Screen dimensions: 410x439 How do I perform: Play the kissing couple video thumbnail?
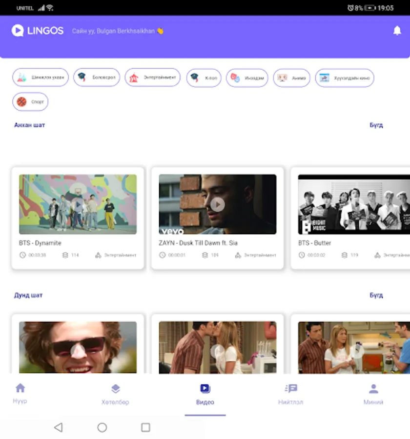[x=218, y=347]
